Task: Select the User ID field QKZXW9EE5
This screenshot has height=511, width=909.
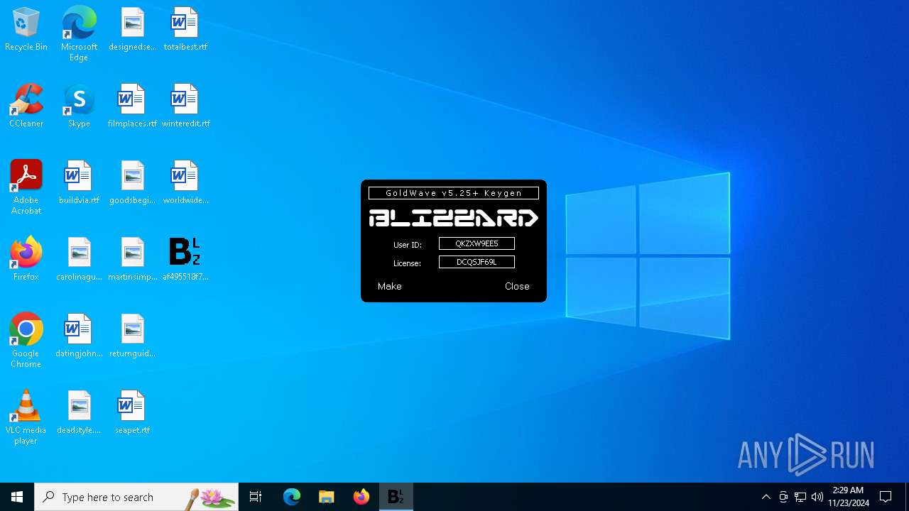Action: [x=477, y=243]
